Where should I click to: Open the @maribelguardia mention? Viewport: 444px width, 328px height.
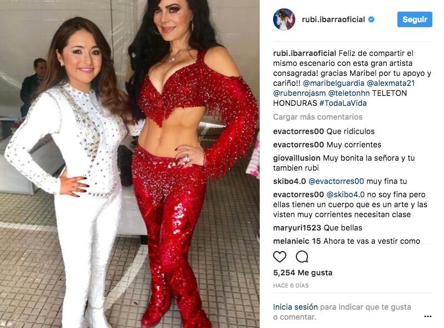334,83
